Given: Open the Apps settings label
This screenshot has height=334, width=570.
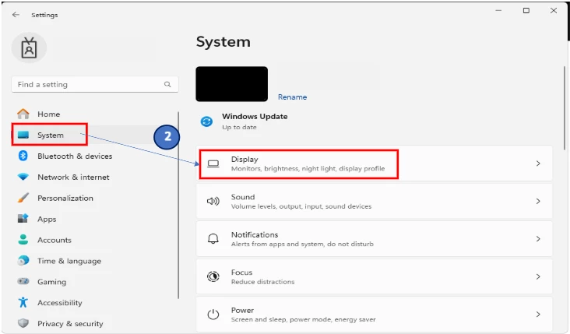Looking at the screenshot, I should [x=47, y=219].
